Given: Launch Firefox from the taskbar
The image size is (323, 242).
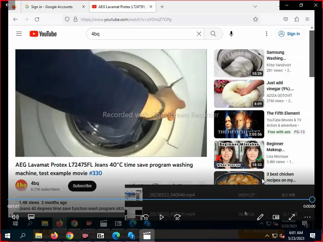Looking at the screenshot, I should [54, 236].
